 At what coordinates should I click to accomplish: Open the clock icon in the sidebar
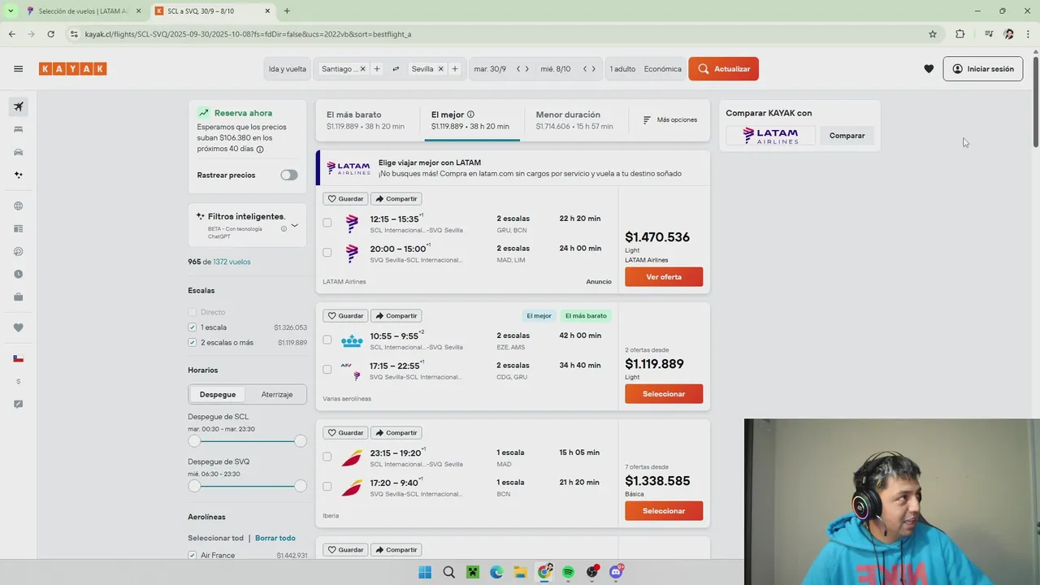pyautogui.click(x=18, y=274)
